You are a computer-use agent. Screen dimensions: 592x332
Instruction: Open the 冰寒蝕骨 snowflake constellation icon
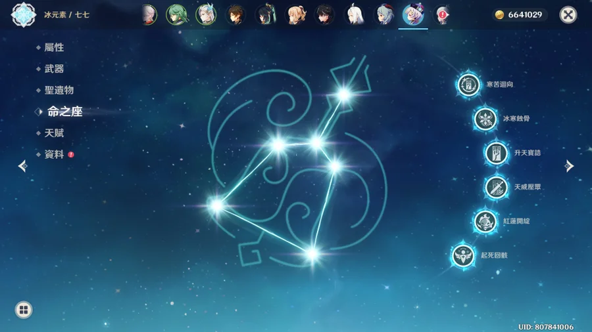(485, 119)
